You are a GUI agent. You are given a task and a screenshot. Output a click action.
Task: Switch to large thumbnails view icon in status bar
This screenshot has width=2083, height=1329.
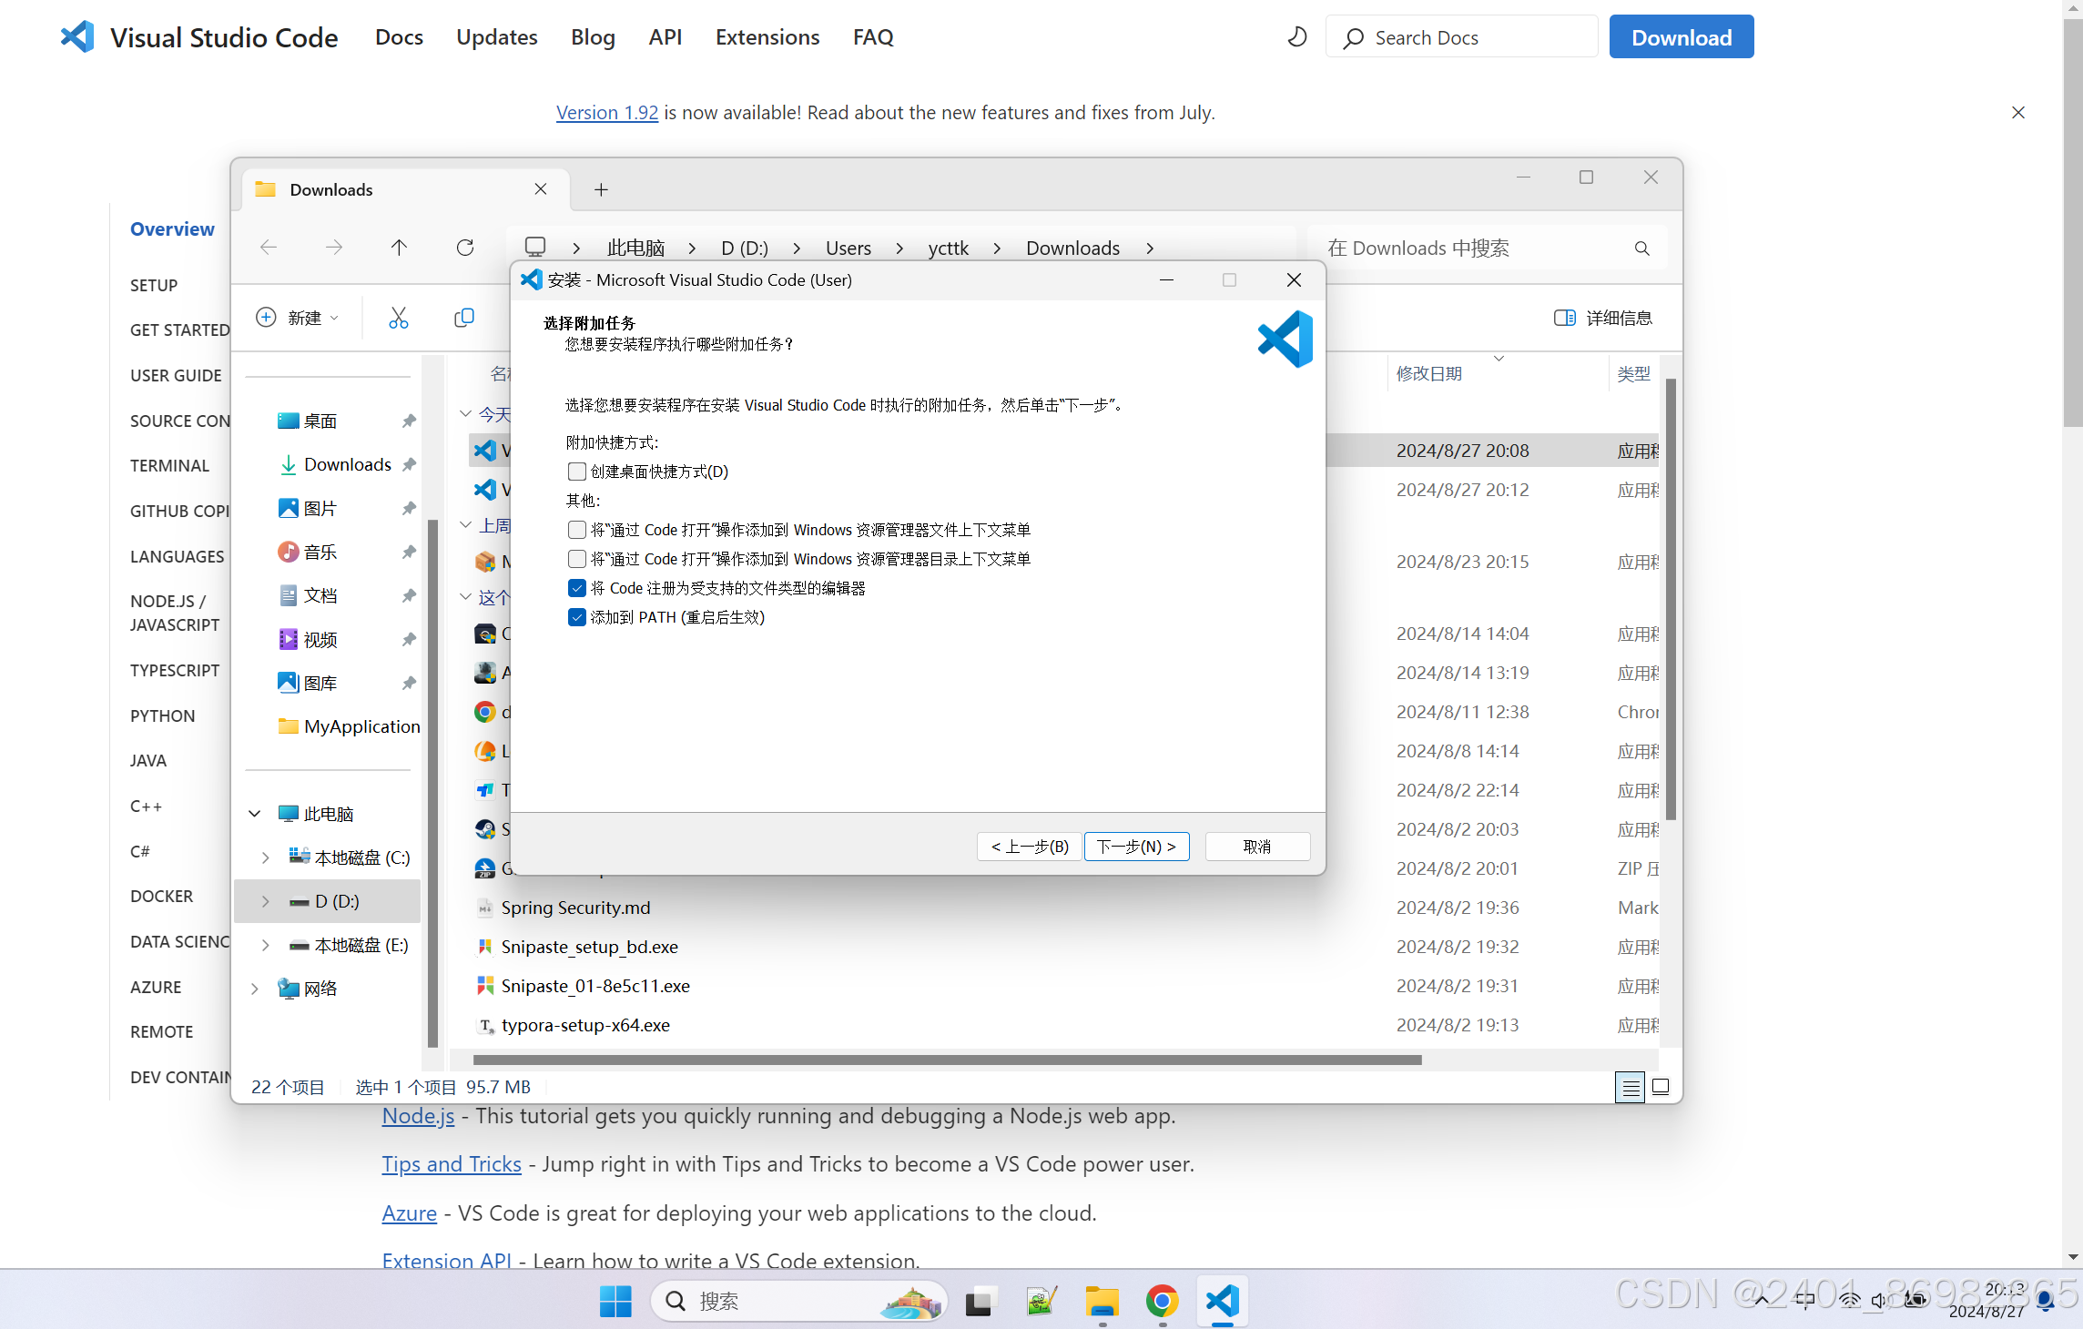click(1661, 1087)
